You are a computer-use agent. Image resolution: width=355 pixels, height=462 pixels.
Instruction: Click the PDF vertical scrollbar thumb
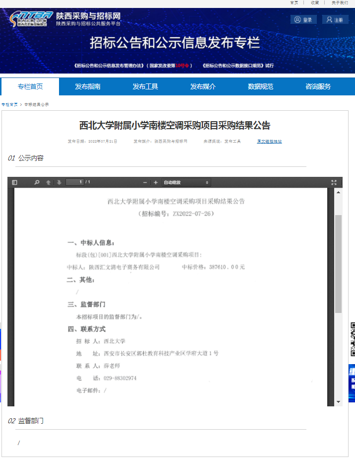338,263
